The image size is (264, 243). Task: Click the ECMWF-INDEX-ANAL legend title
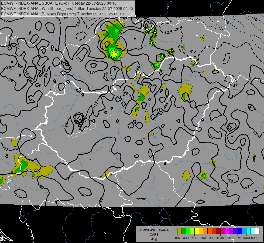tap(154, 230)
